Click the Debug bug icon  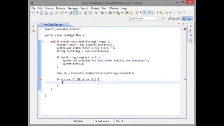(x=102, y=13)
